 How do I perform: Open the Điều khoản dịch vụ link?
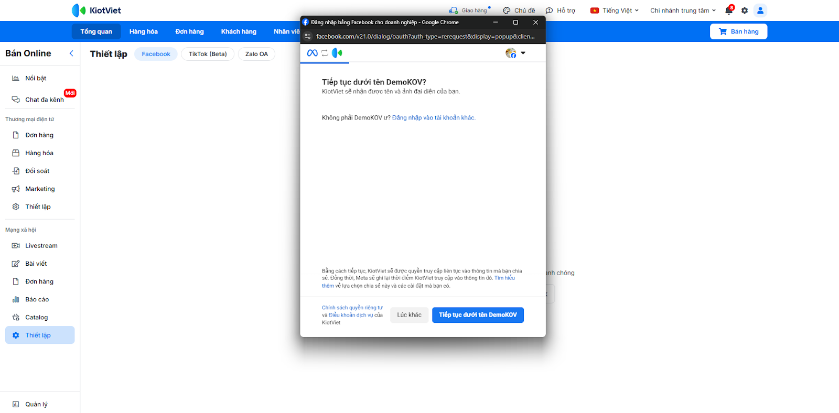(351, 315)
